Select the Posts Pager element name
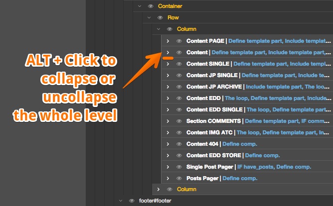 click(202, 178)
